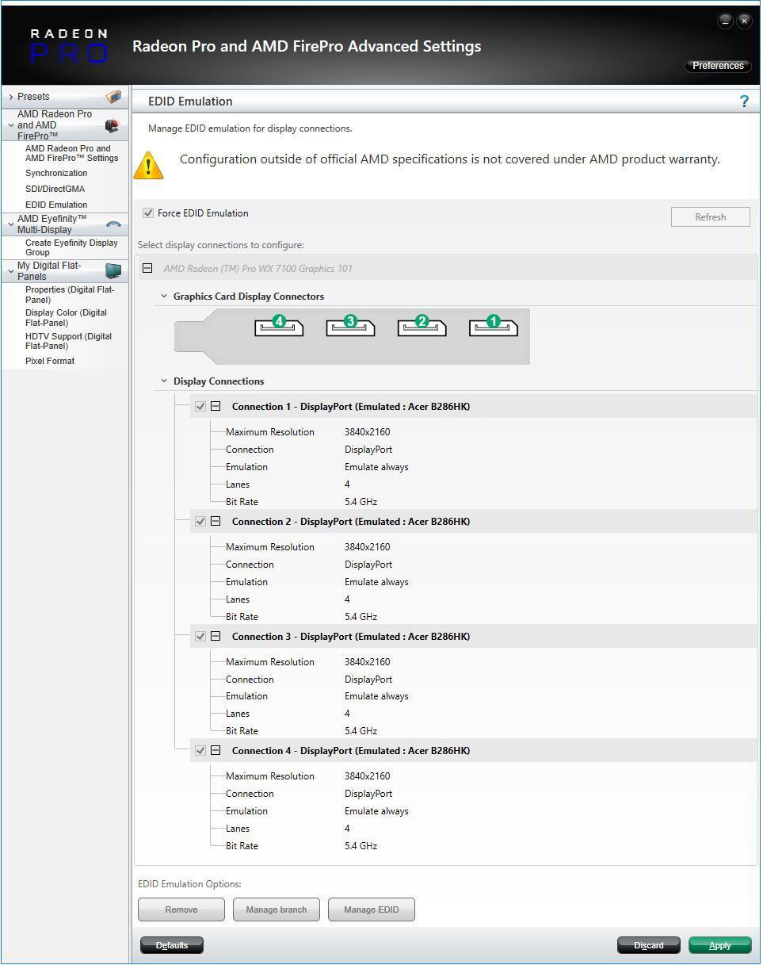The image size is (763, 965).
Task: Open Properties (Digital Flat-Panel)
Action: click(70, 295)
